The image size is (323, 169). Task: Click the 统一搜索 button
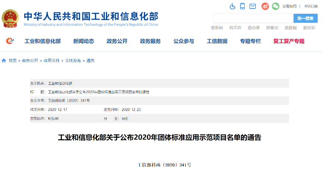(x=305, y=18)
